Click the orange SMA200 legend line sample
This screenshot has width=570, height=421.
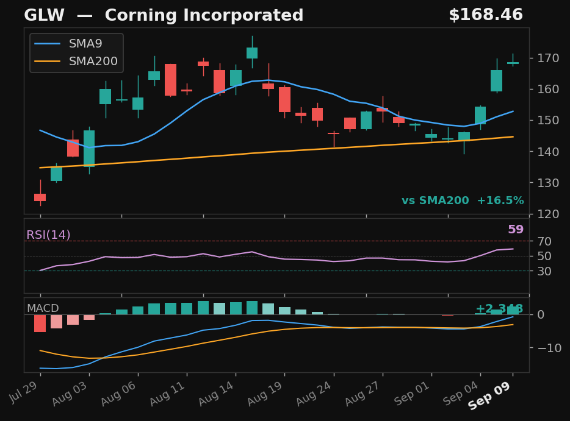coord(47,62)
